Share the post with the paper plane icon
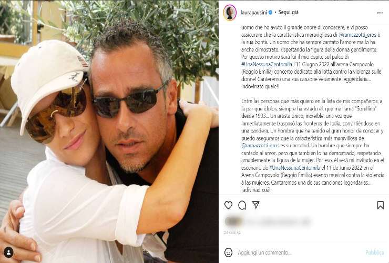Viewport: 389px width, 263px height. [x=256, y=205]
